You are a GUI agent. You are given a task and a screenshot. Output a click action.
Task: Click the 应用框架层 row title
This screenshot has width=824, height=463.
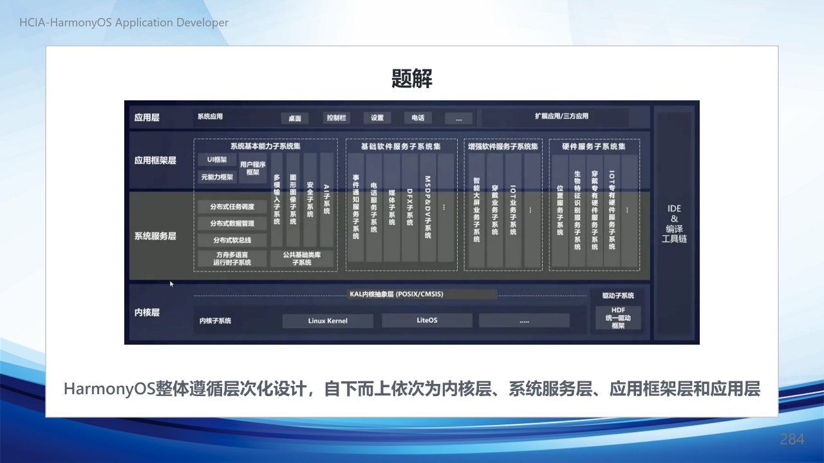[155, 160]
